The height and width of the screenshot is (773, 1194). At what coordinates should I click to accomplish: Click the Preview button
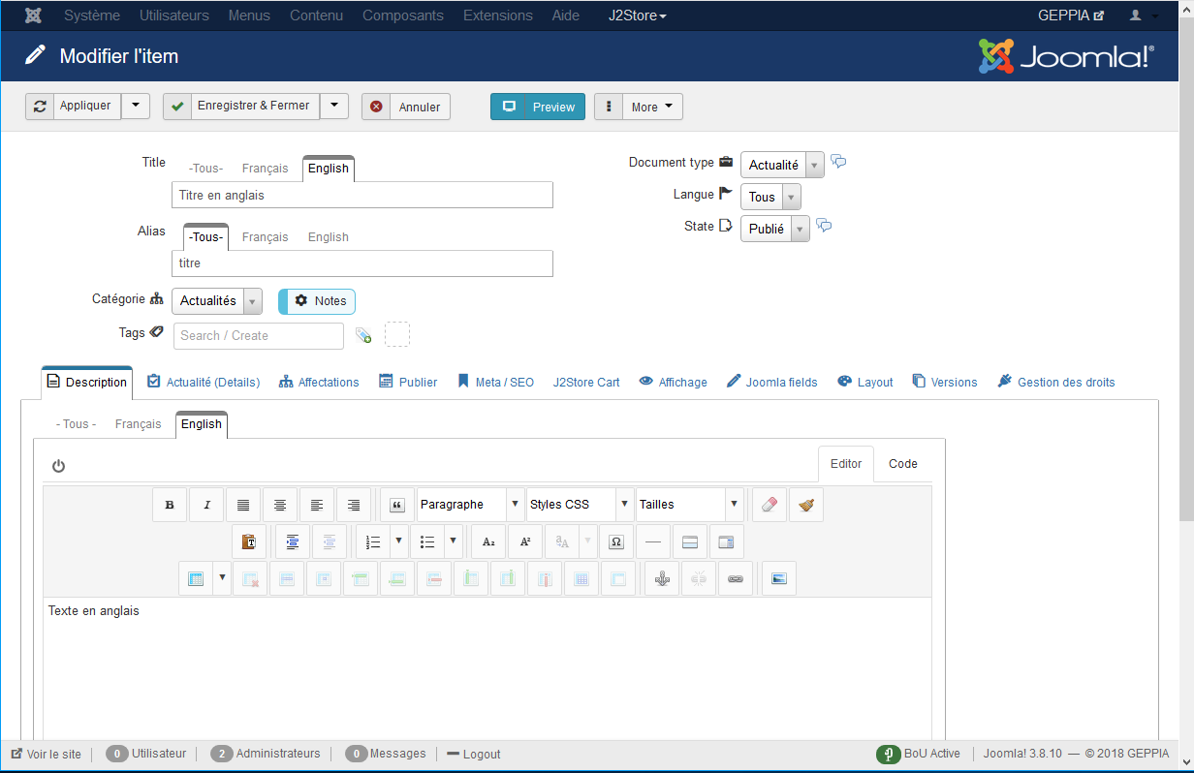click(538, 107)
